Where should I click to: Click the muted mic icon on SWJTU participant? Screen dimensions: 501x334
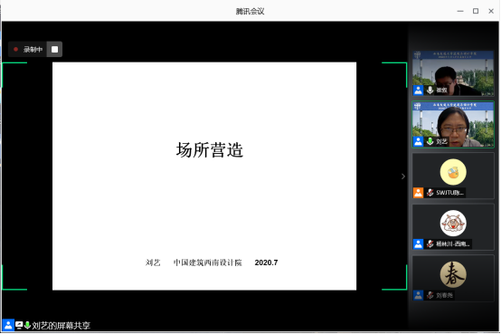[x=430, y=193]
